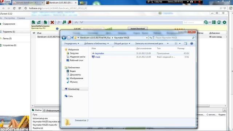Select Ленты (0) in uTorrent sidebar
This screenshot has height=131, width=233.
[x=7, y=39]
